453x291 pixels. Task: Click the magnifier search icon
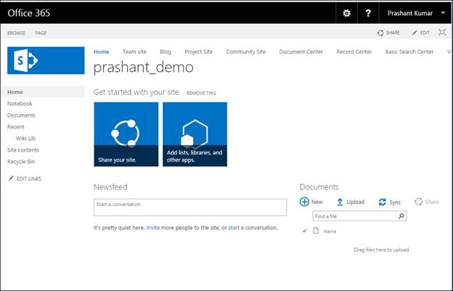tap(401, 216)
